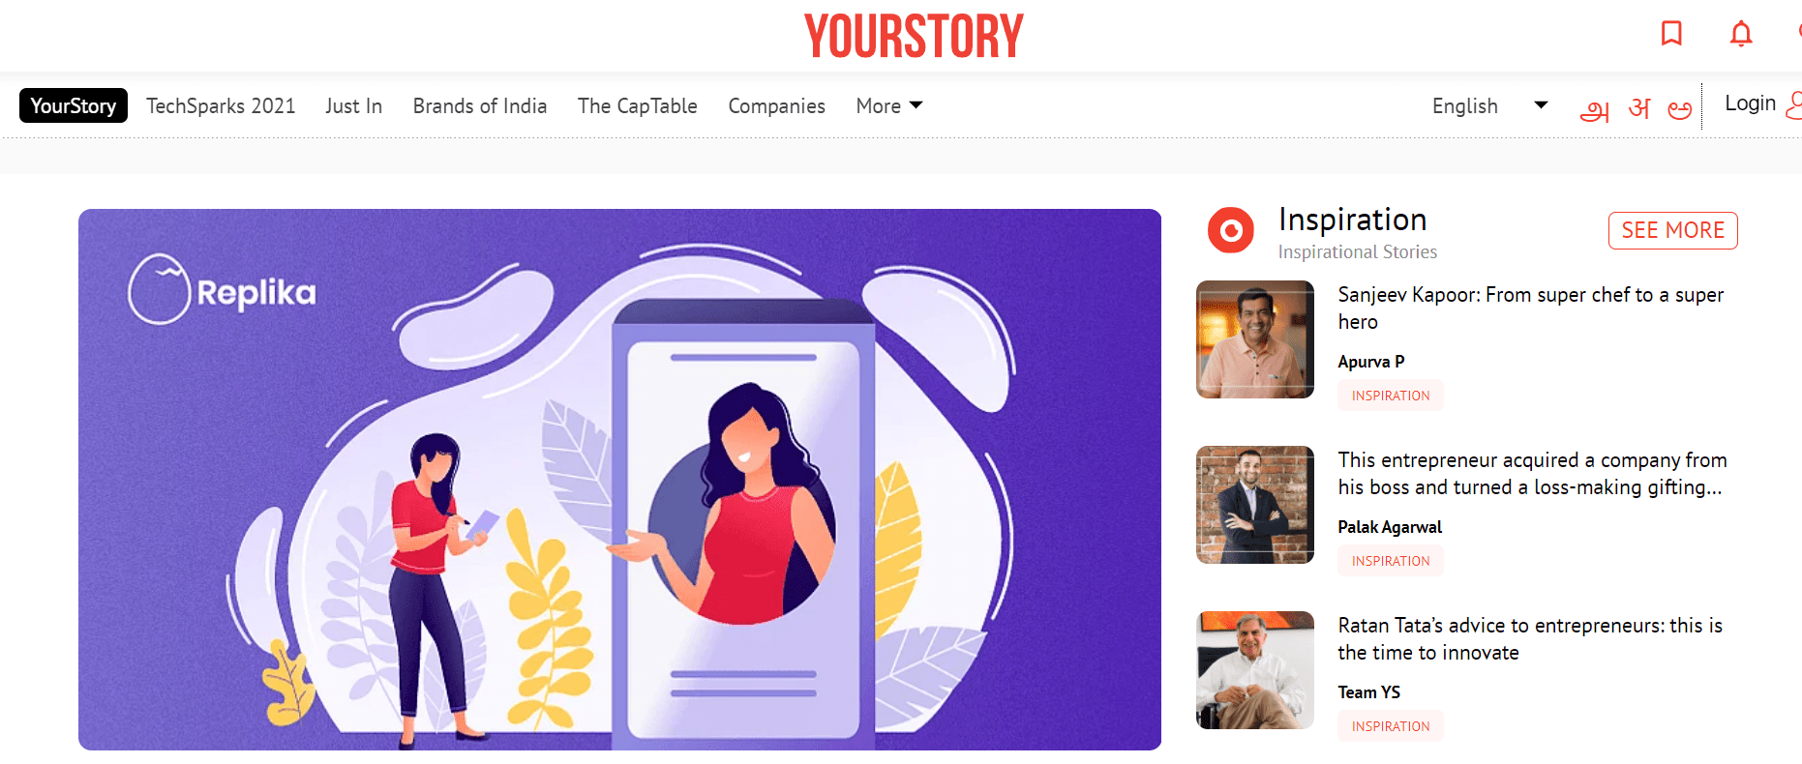The image size is (1802, 764).
Task: Switch to Tamil language icon
Action: 1594,110
